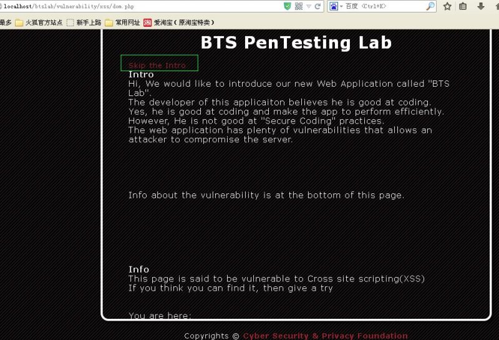Click the "Intro" section heading
Screen dimensions: 499x340
[x=141, y=74]
